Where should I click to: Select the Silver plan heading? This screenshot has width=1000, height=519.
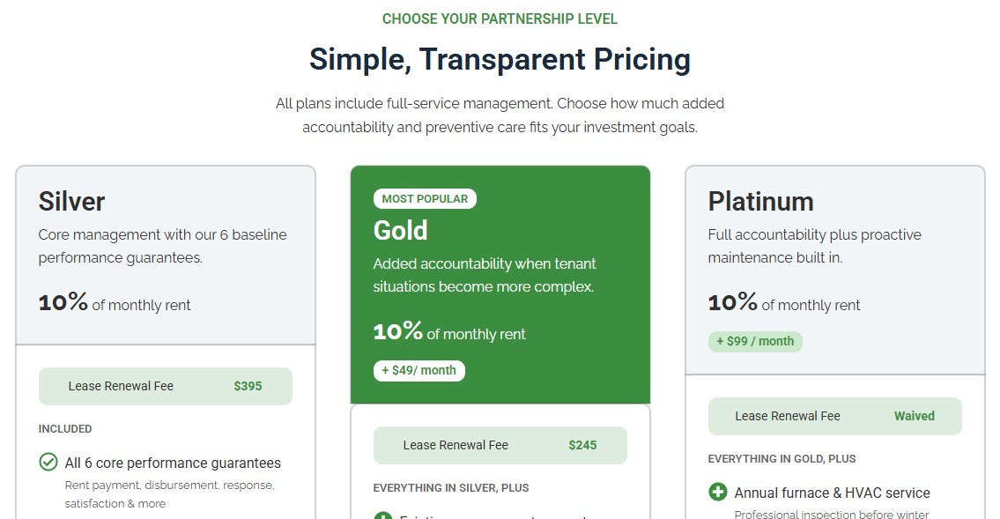coord(71,201)
